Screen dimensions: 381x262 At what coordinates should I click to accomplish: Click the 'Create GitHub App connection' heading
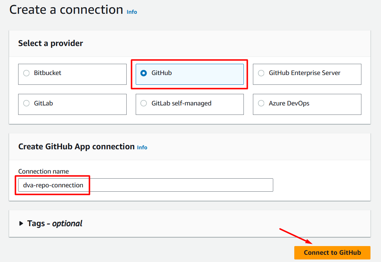pyautogui.click(x=76, y=147)
